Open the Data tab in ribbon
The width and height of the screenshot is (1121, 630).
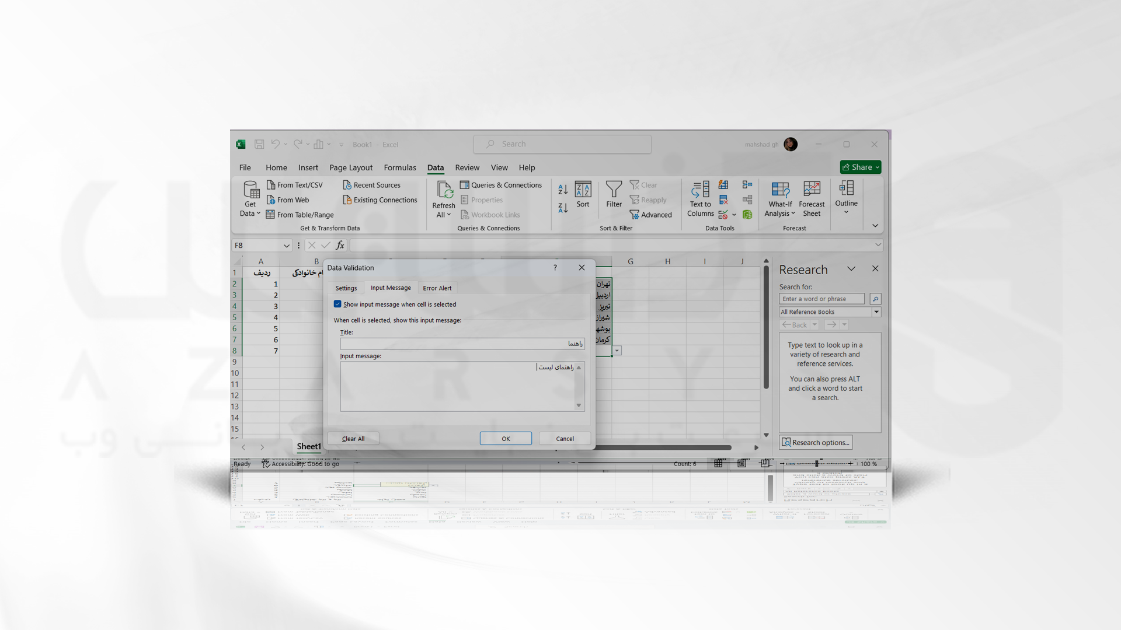(x=436, y=167)
